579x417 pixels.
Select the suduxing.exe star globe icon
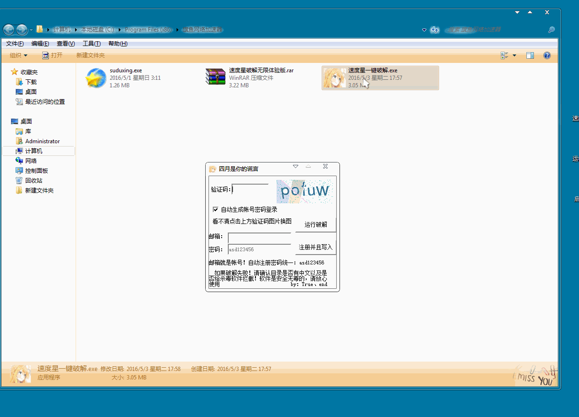tap(95, 78)
